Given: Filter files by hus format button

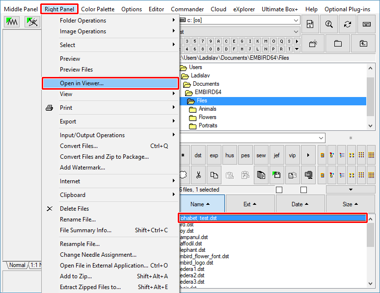Looking at the screenshot, I should [229, 155].
